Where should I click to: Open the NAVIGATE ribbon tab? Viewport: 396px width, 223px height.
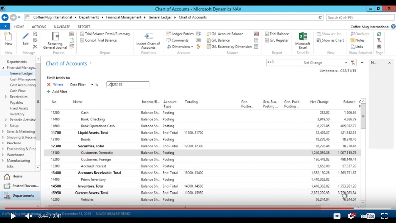(62, 27)
